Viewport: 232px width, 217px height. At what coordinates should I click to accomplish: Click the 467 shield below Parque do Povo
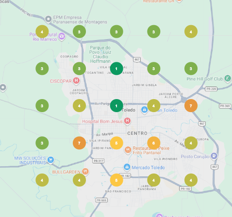point(137,59)
